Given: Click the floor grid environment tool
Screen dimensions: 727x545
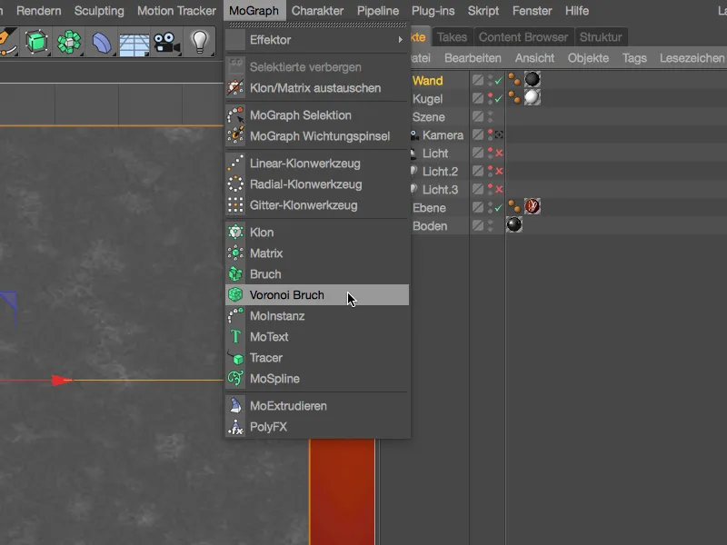Looking at the screenshot, I should click(134, 45).
